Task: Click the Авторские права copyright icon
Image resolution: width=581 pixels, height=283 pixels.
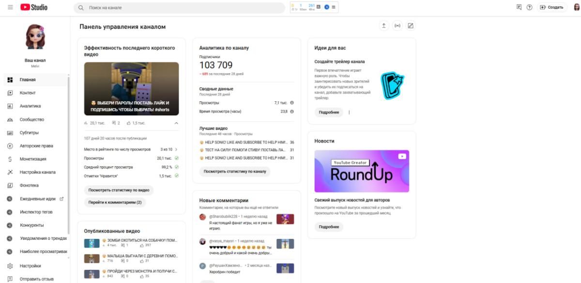Action: 10,146
